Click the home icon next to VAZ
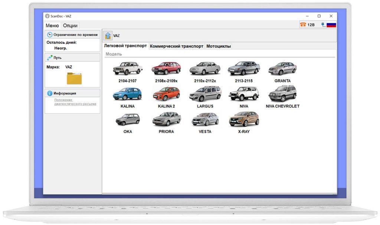This screenshot has height=225, width=380. click(108, 36)
